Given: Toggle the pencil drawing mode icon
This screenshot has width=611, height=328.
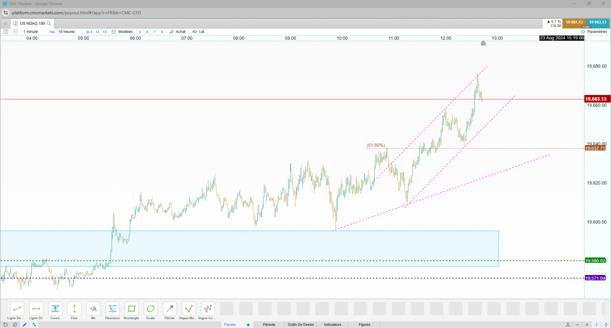Looking at the screenshot, I should [24, 325].
